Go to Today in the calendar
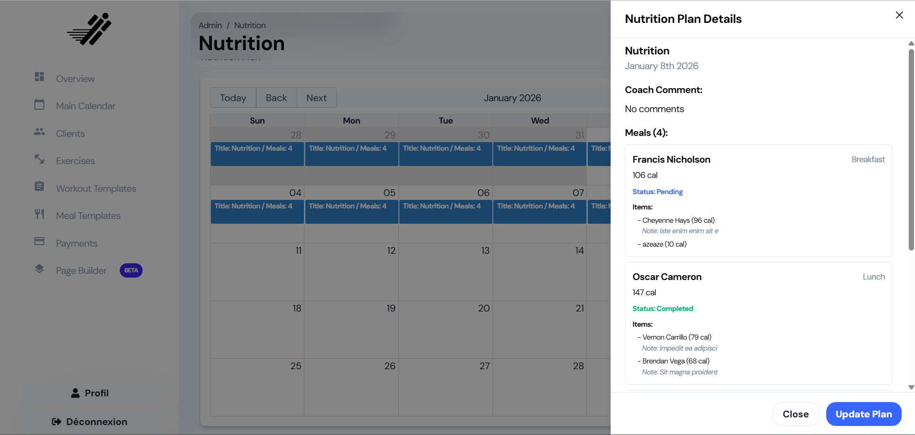 (233, 98)
